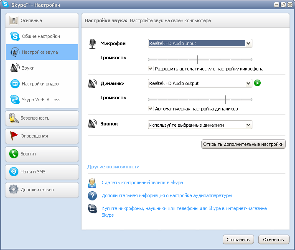Click the Wi-Fi icon beside Skype Wi-Fi Access
The width and height of the screenshot is (295, 250).
(15, 100)
